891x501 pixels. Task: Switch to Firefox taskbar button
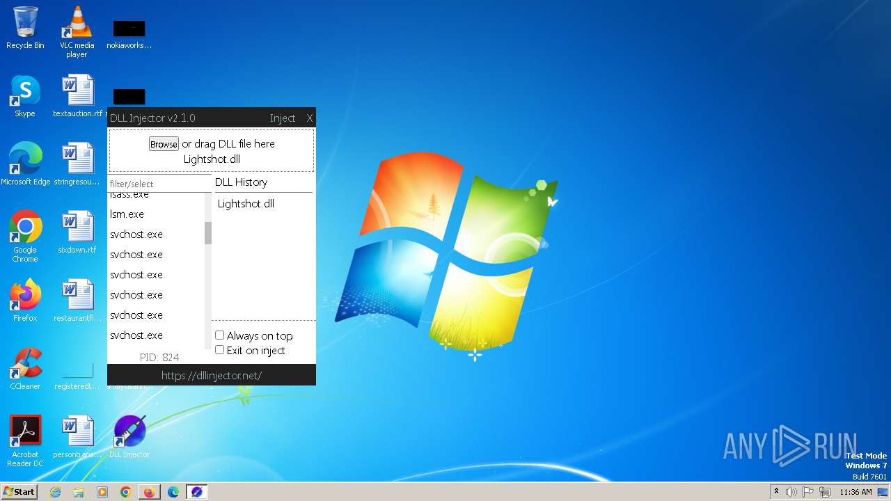[x=150, y=492]
